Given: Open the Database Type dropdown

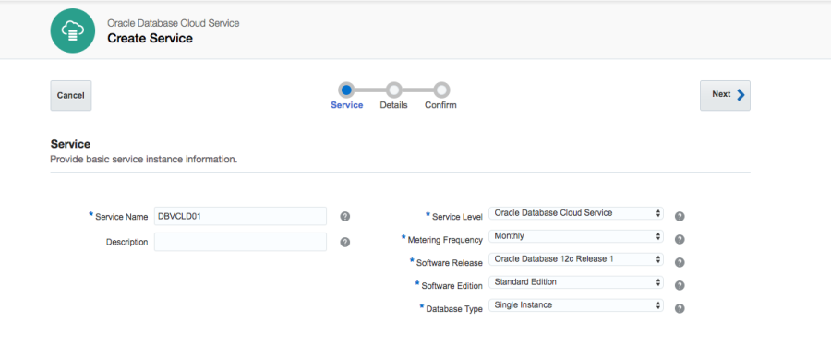Looking at the screenshot, I should tap(576, 305).
